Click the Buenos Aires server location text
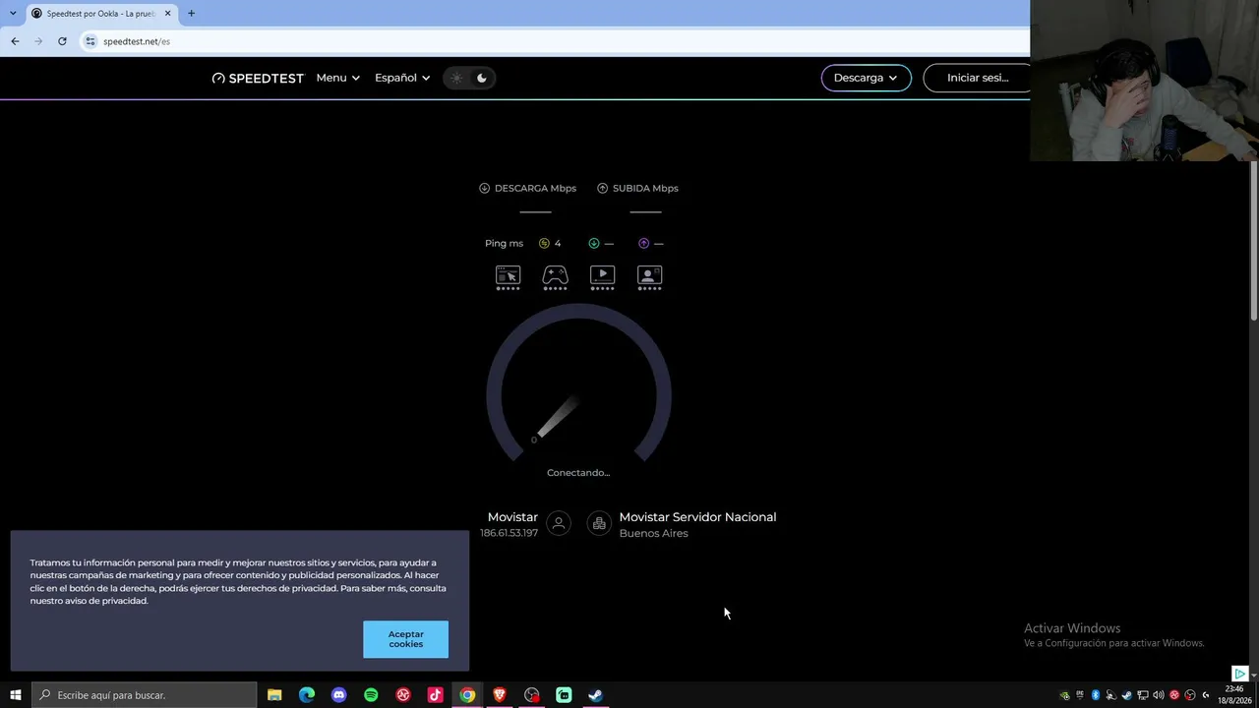 coord(653,533)
